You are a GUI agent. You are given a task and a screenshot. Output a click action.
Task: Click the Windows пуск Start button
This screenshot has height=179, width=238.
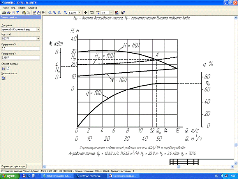pyautogui.click(x=9, y=176)
